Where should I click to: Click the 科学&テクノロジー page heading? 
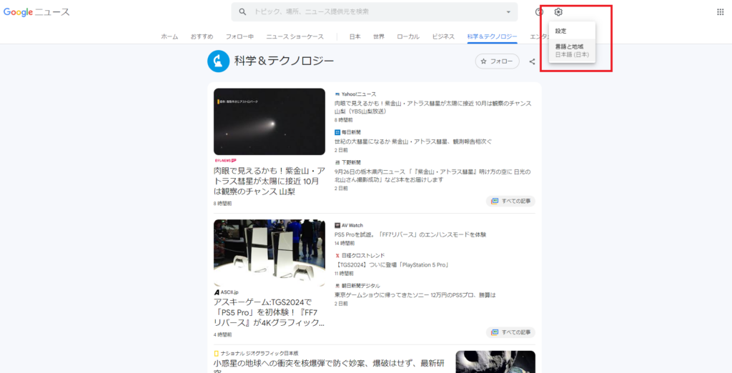coord(285,61)
